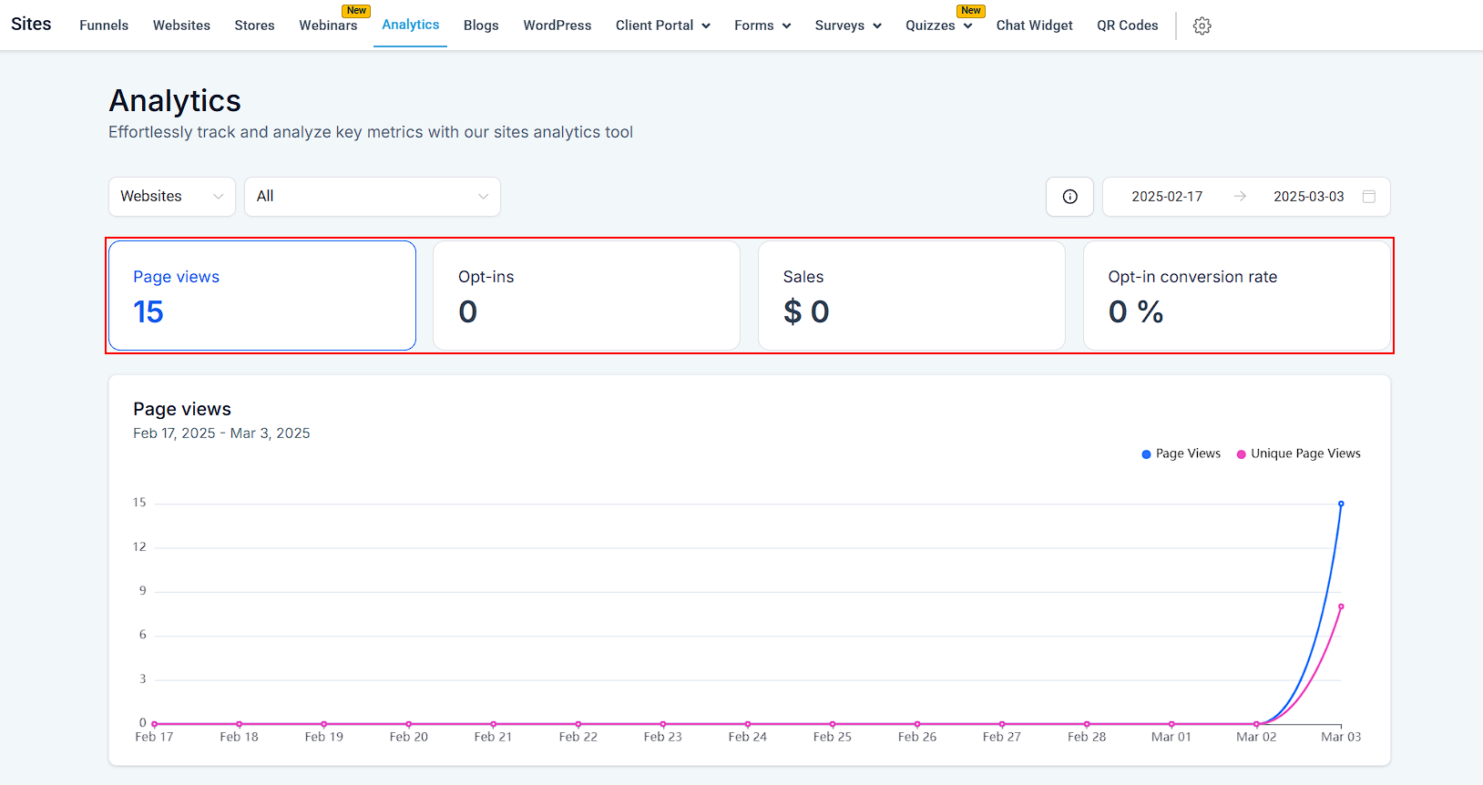The height and width of the screenshot is (785, 1483).
Task: Select the Opt-ins metric card
Action: [586, 295]
